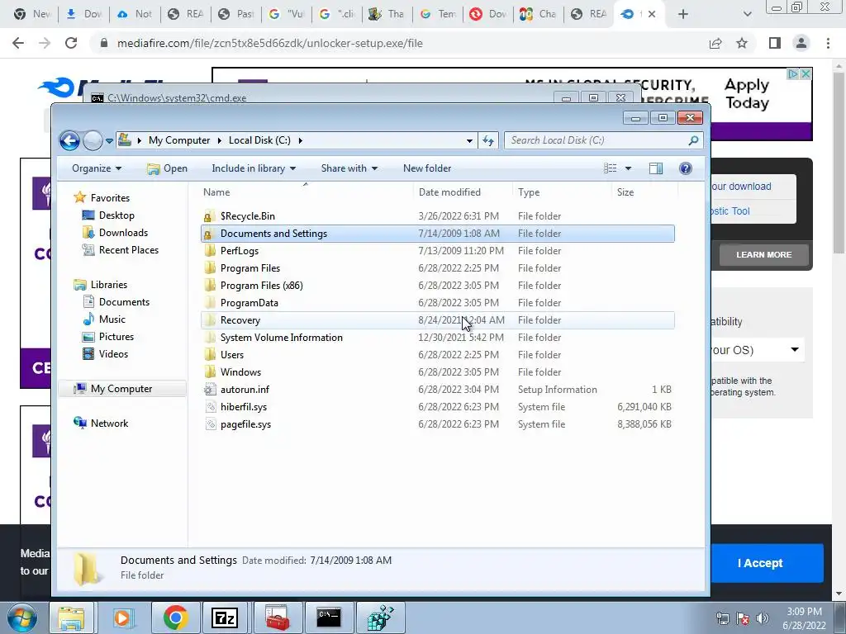Select Videos library
Screen dimensions: 846x634
tap(113, 353)
